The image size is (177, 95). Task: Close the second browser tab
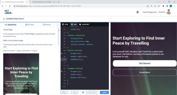point(54,2)
